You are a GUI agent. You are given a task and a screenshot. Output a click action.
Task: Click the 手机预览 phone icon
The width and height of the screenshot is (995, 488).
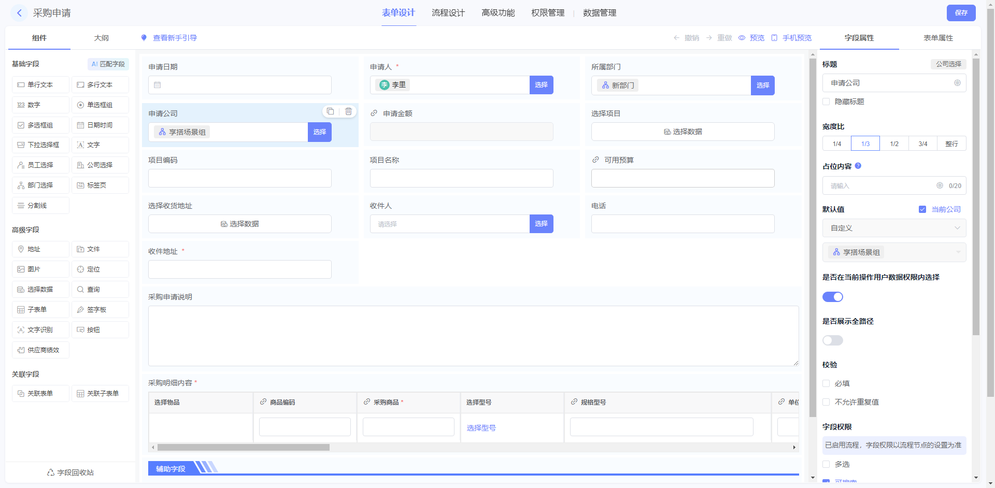[x=774, y=38]
